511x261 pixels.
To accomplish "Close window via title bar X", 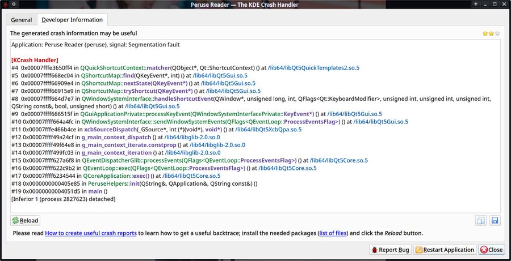I will coord(504,4).
